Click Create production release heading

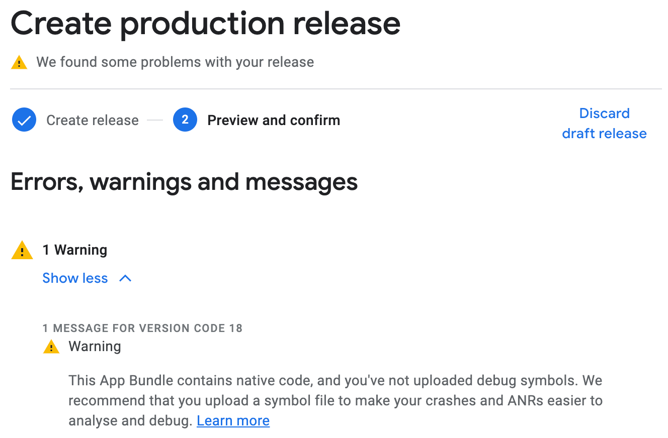[x=205, y=23]
